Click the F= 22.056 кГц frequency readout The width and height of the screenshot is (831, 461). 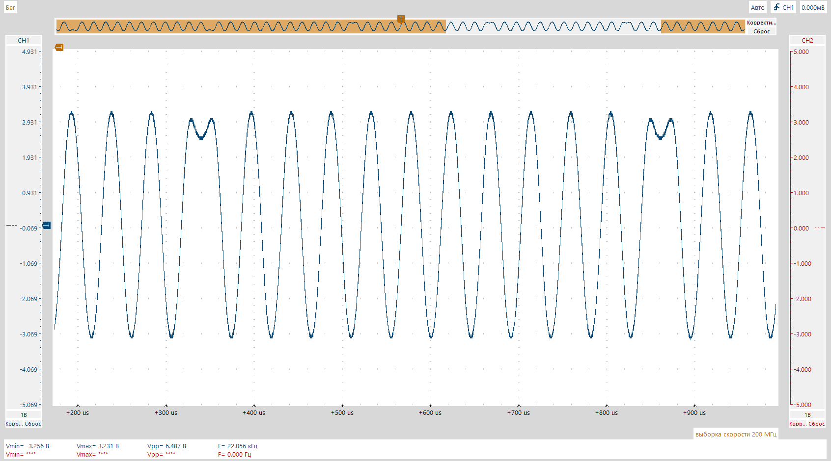pyautogui.click(x=238, y=446)
